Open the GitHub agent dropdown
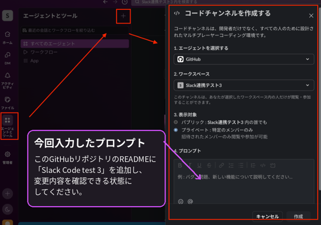 point(244,59)
